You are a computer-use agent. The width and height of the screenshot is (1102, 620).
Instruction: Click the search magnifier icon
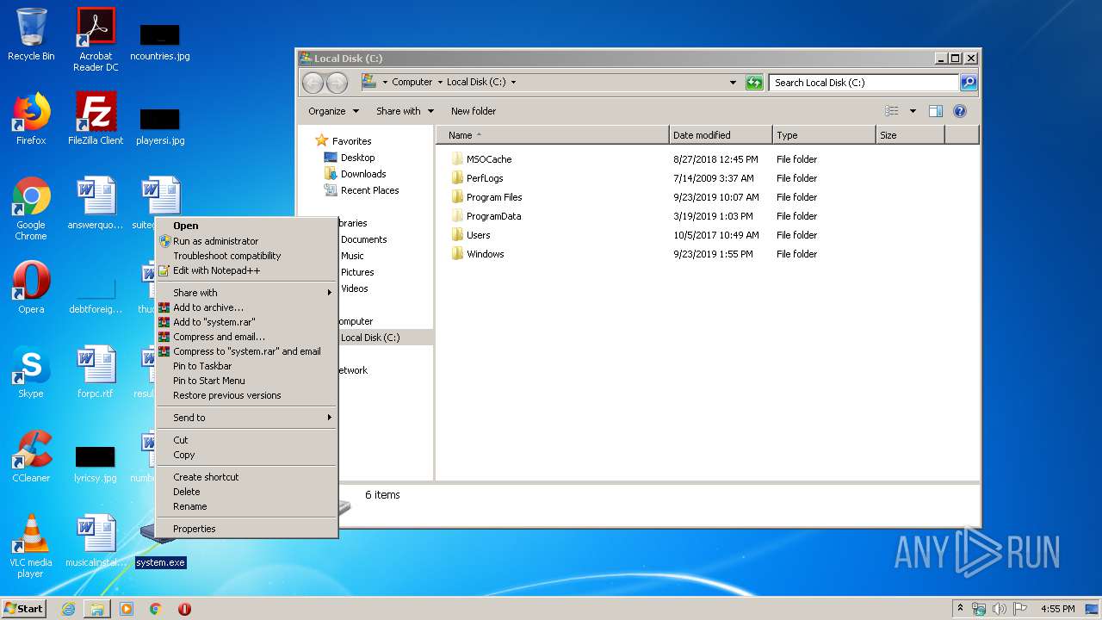969,83
